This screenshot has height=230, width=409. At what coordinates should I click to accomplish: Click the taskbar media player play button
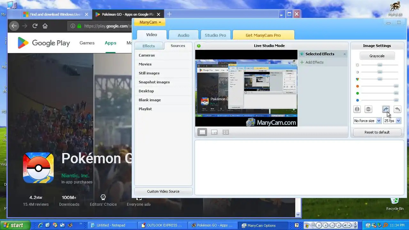click(319, 226)
